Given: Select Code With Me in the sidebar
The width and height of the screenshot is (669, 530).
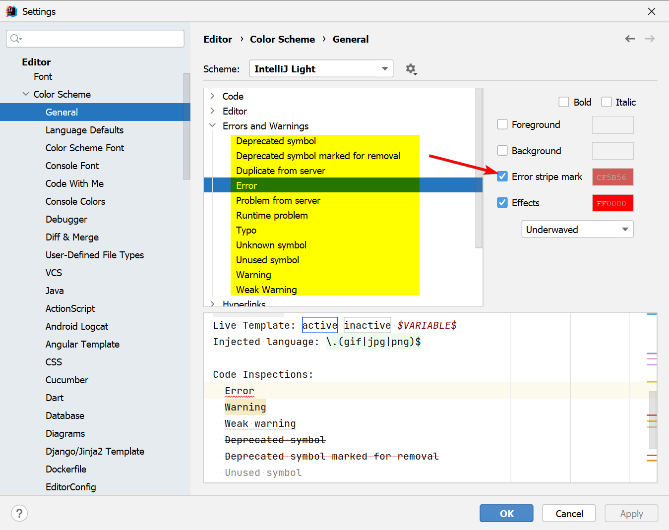Looking at the screenshot, I should click(x=74, y=183).
